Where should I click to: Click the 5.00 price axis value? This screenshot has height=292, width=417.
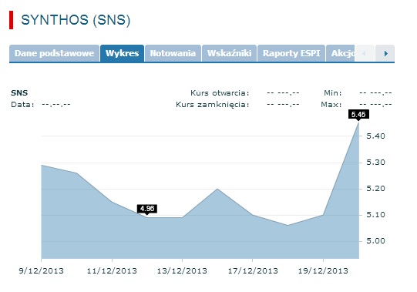[x=375, y=241]
